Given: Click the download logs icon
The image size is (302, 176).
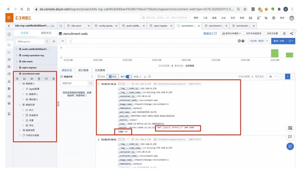Looking at the screenshot, I should coord(145,77).
